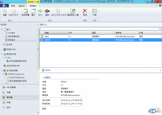162x115 pixels.
Task: Collapse the ribbon with the up chevron
Action: pos(157,6)
